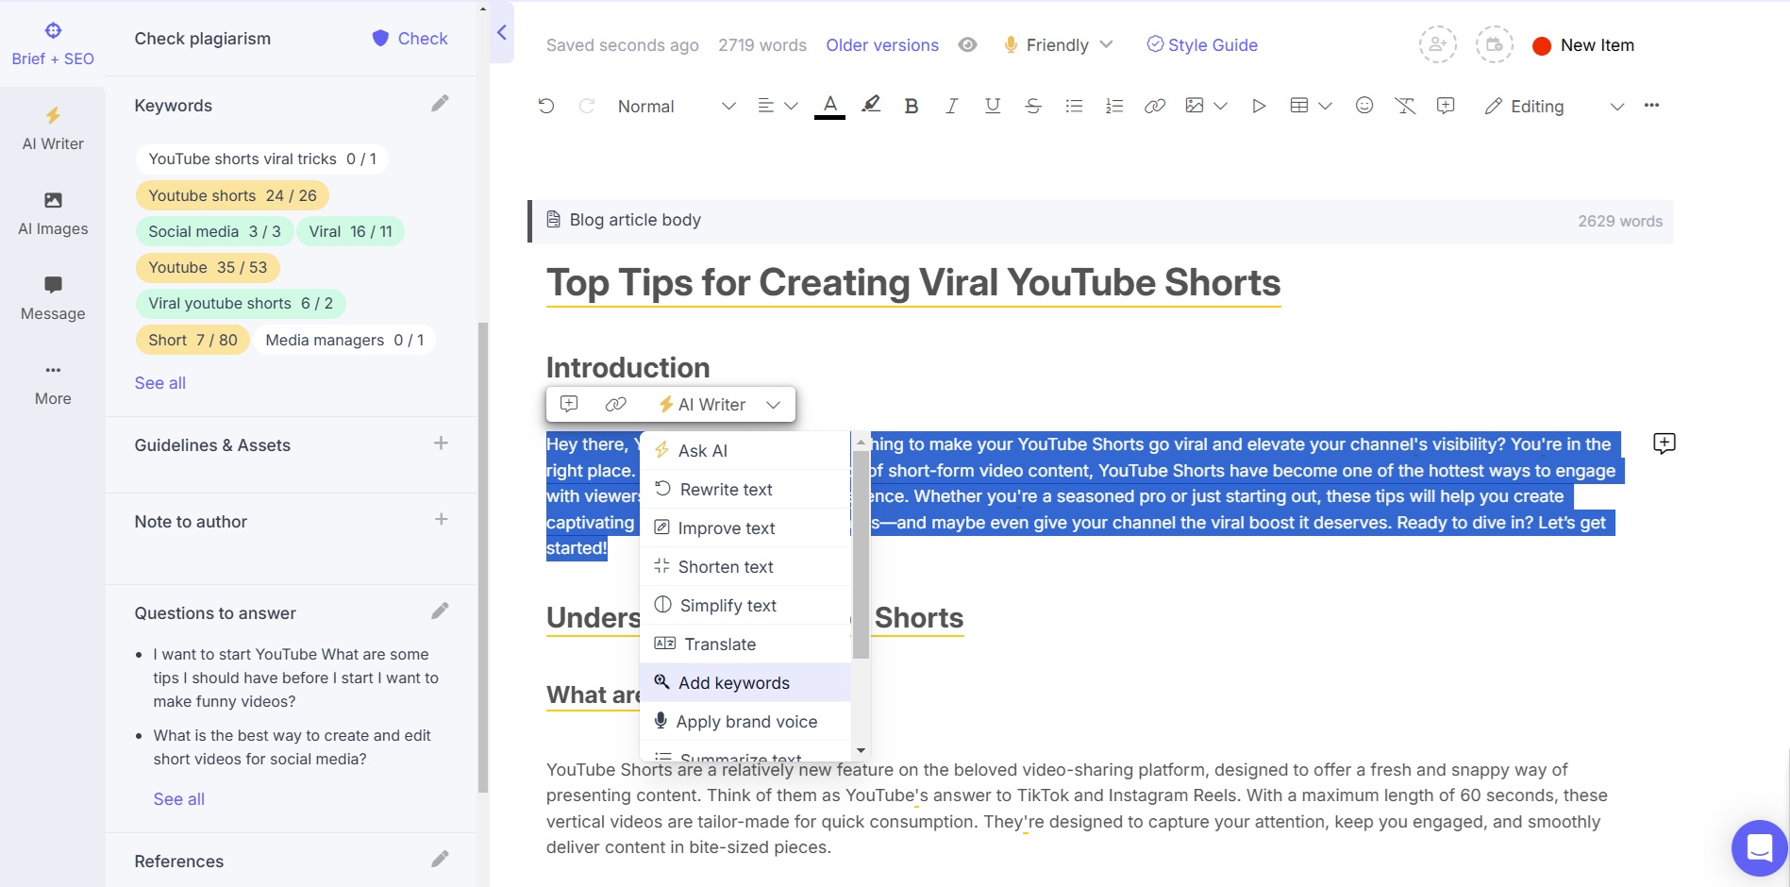Edit the Questions to answer section

click(440, 611)
